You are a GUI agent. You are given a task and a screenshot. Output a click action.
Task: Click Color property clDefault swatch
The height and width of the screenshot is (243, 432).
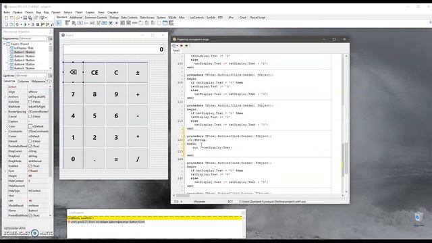(x=30, y=126)
